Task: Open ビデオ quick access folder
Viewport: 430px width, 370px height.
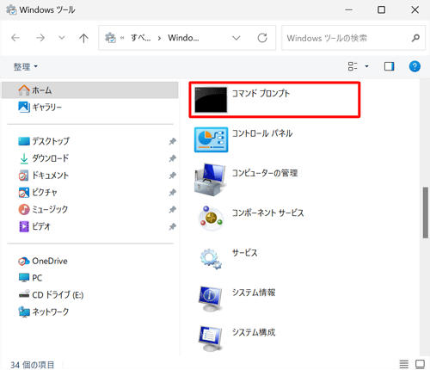Action: pos(34,226)
